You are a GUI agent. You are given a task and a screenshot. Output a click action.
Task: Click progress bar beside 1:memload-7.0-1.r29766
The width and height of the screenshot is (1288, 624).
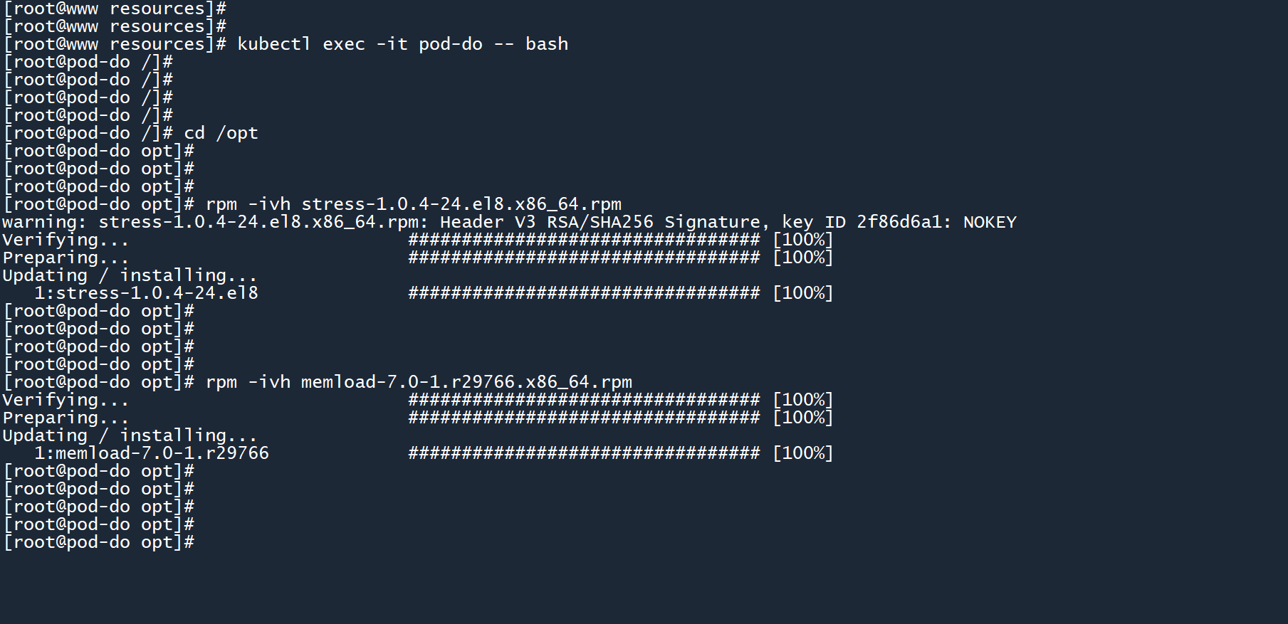[x=584, y=453]
